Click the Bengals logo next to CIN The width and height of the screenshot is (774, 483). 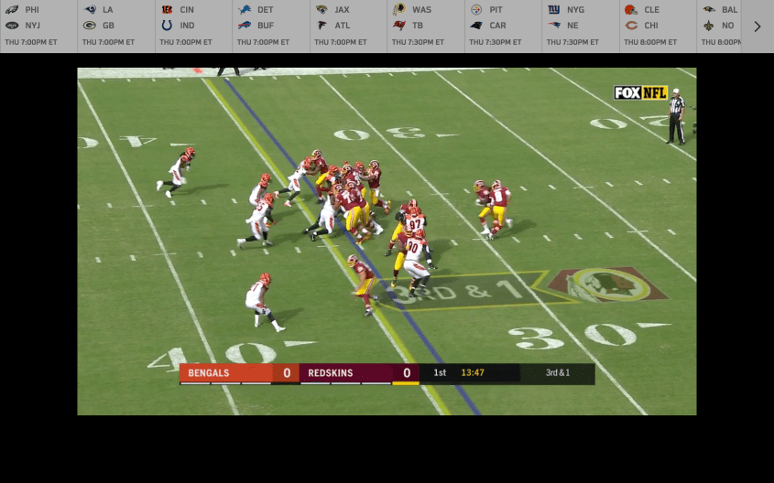(x=167, y=10)
